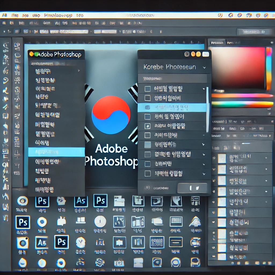Click the vertical rainbow hue strip beside the color field
Screen dimensions: 275x275
pyautogui.click(x=269, y=68)
